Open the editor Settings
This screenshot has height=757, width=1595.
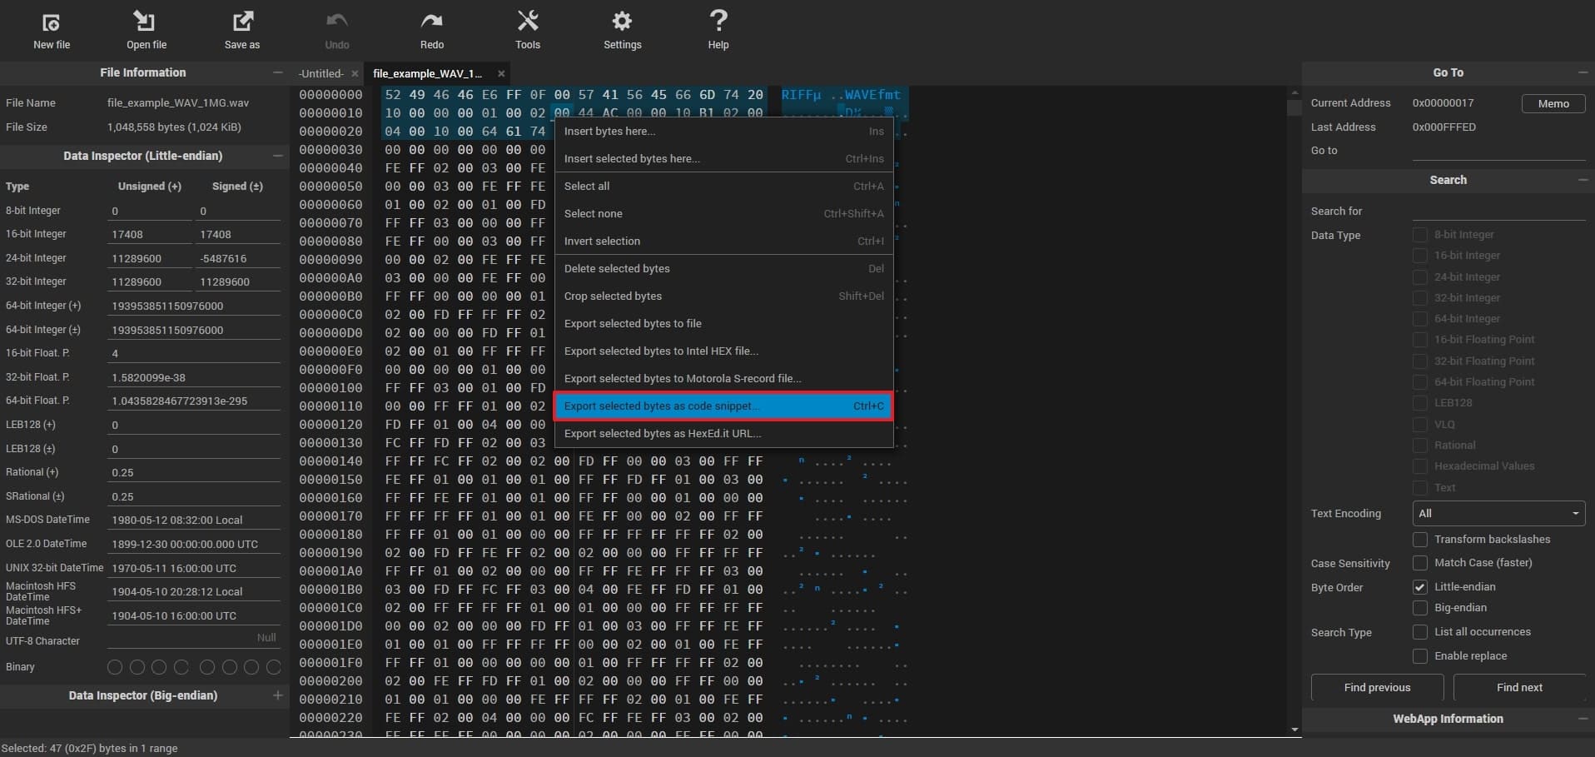(x=622, y=29)
